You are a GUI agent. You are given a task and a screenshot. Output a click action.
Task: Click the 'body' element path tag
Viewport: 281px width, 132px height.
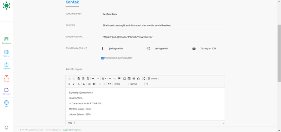click(x=70, y=123)
